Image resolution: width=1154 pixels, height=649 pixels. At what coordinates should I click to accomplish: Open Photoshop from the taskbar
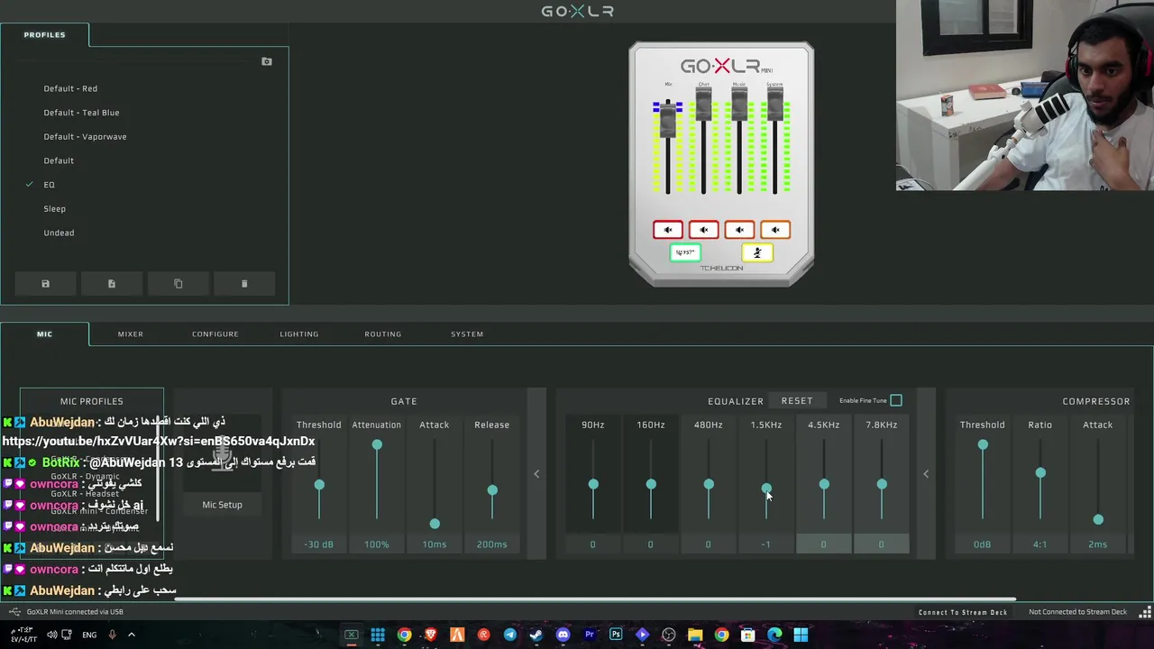click(616, 635)
